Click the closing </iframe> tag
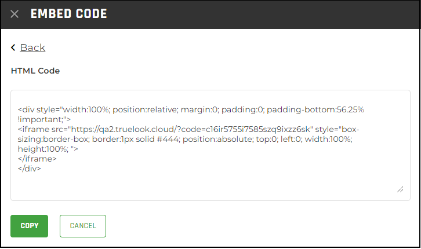This screenshot has width=421, height=249. [37, 159]
